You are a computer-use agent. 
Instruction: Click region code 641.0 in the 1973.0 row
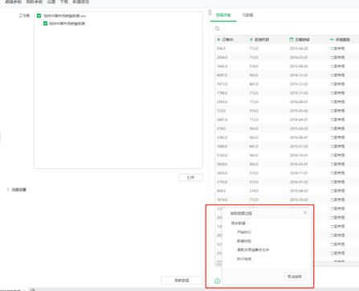[x=254, y=84]
